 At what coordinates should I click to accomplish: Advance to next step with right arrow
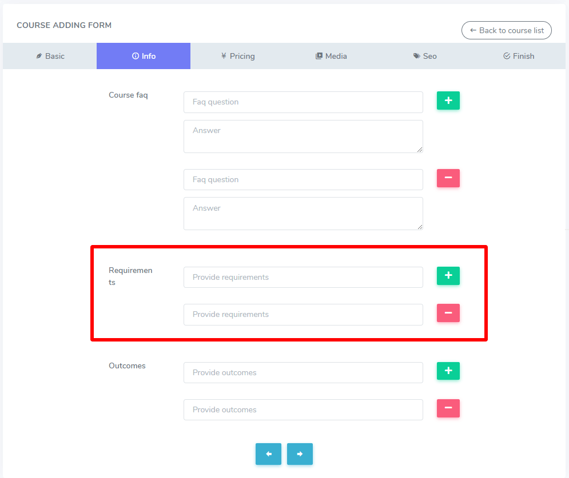click(x=300, y=454)
